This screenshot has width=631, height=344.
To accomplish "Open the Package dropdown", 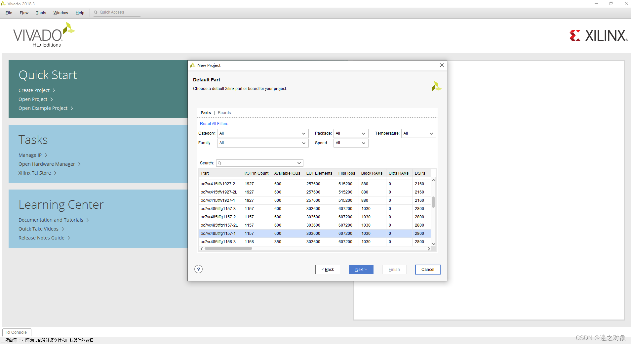I will [x=351, y=133].
